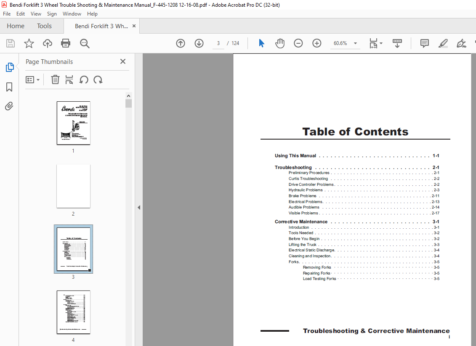Go to next page arrow
The height and width of the screenshot is (346, 476).
pyautogui.click(x=199, y=43)
